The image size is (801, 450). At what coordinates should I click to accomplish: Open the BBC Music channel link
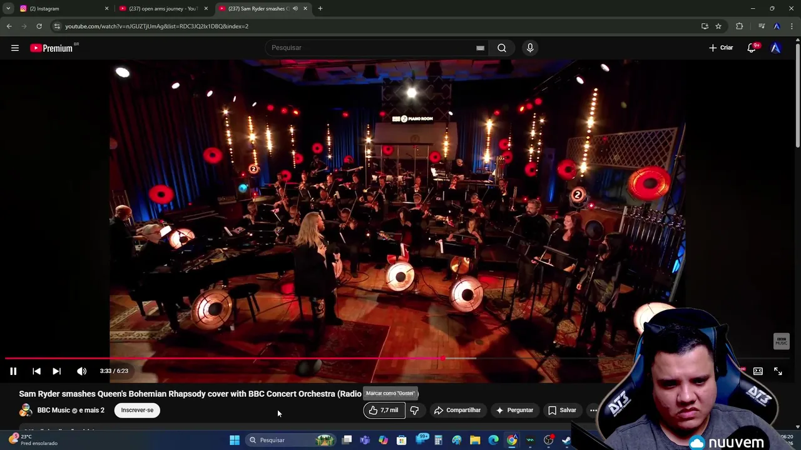point(54,410)
